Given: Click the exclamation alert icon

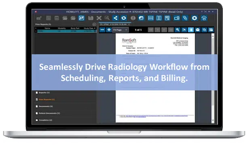Looking at the screenshot, I should coord(133,18).
